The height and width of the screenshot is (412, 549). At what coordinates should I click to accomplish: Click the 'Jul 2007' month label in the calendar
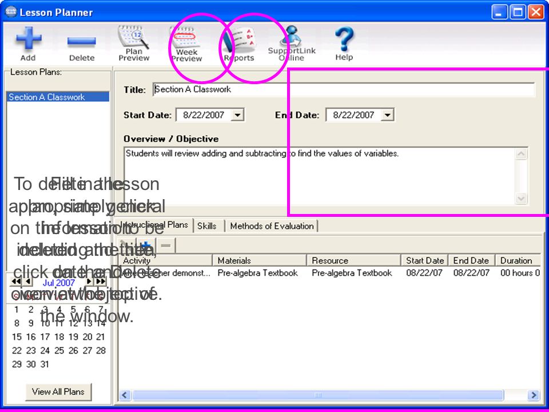coord(58,282)
